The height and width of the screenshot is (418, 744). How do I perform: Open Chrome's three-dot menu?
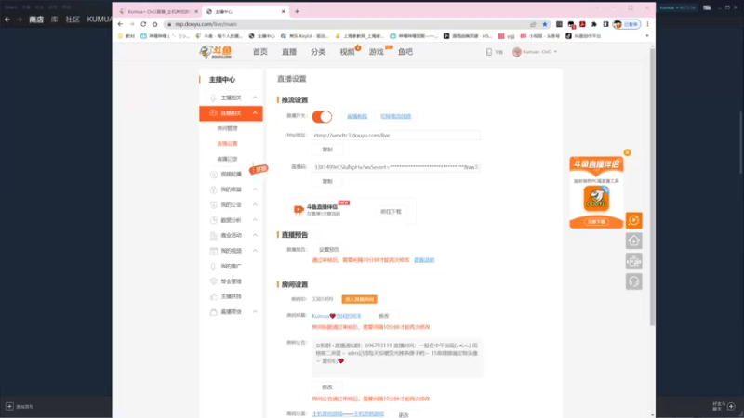(647, 24)
